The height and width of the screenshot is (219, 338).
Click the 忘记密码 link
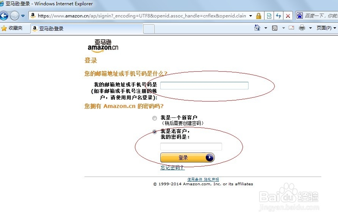[171, 167]
